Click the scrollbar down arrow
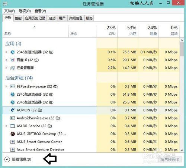Viewport: 186px width, 168px height. (182, 150)
